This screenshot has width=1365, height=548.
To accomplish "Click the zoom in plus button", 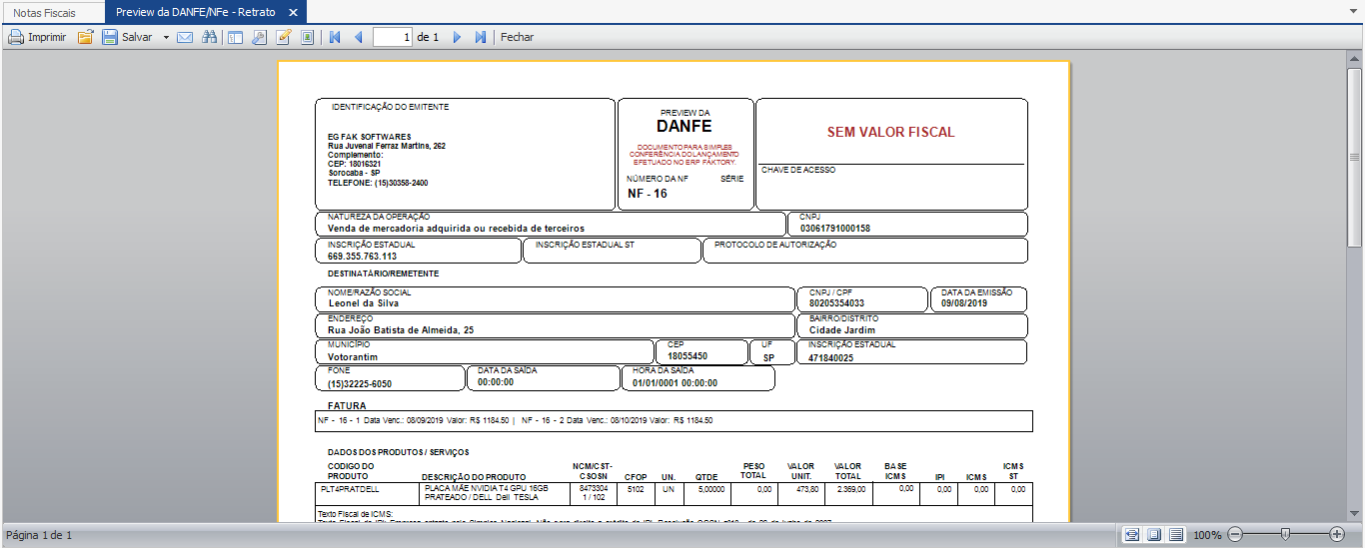I will coord(1337,535).
